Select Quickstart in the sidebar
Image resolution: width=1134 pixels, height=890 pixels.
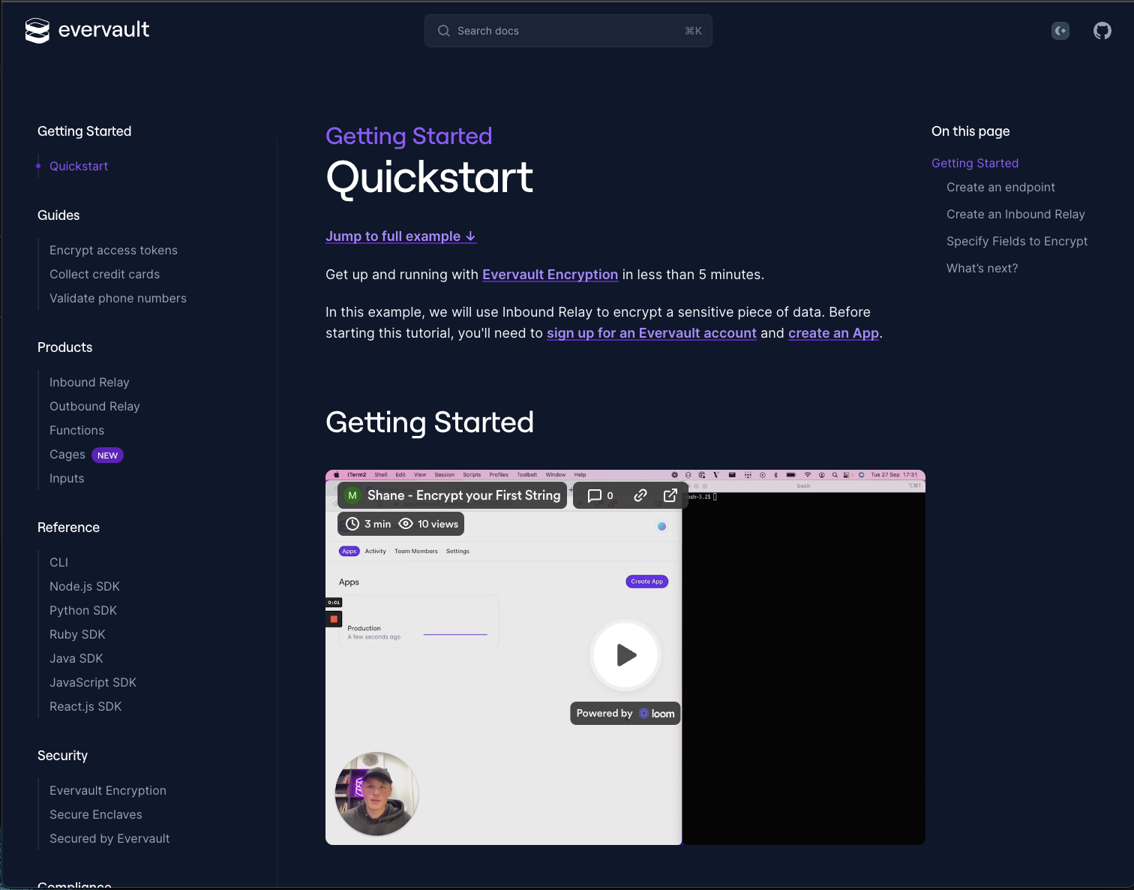pyautogui.click(x=79, y=167)
